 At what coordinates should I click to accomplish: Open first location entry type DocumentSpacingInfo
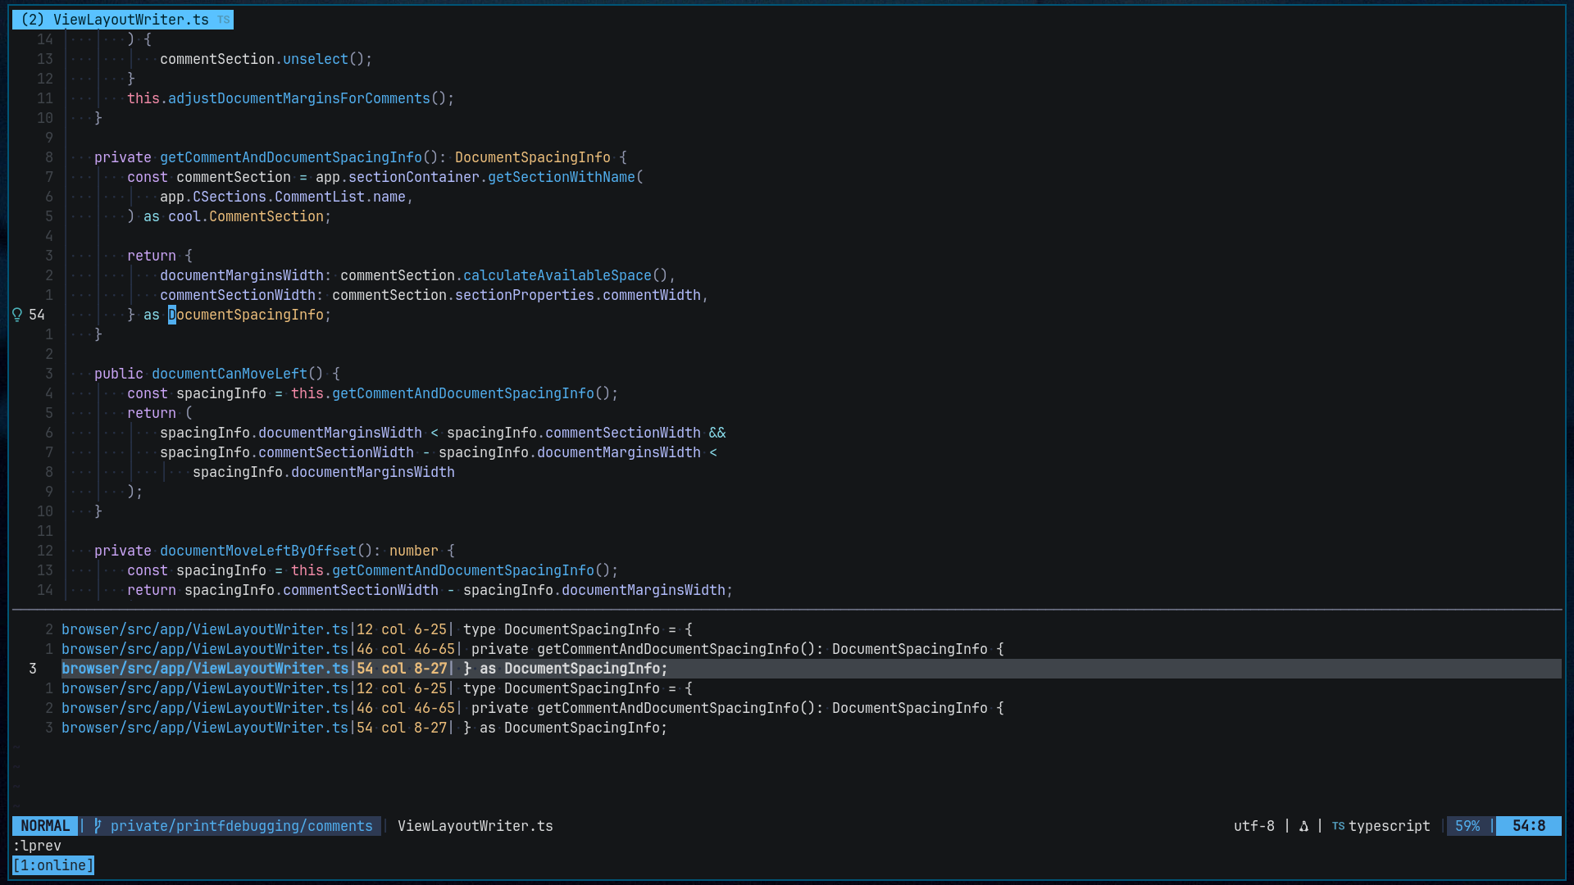click(x=364, y=629)
